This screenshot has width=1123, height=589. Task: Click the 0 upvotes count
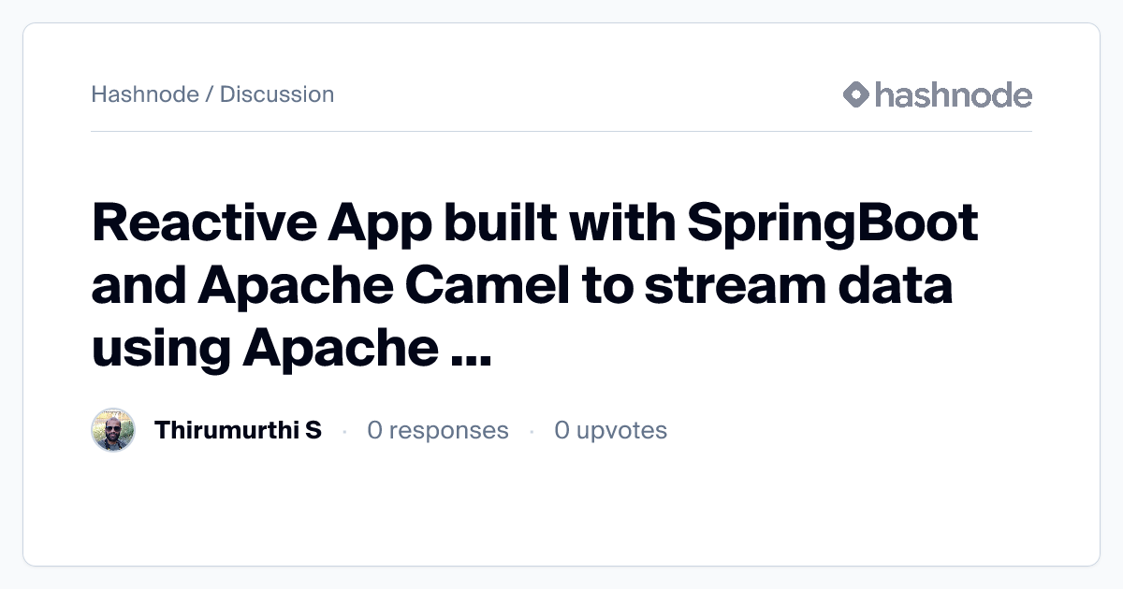(610, 430)
